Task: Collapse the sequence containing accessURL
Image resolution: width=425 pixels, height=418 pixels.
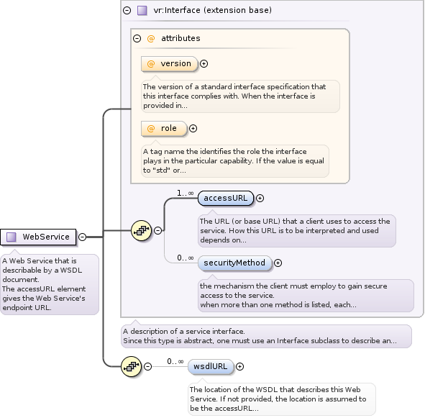Action: tap(158, 230)
